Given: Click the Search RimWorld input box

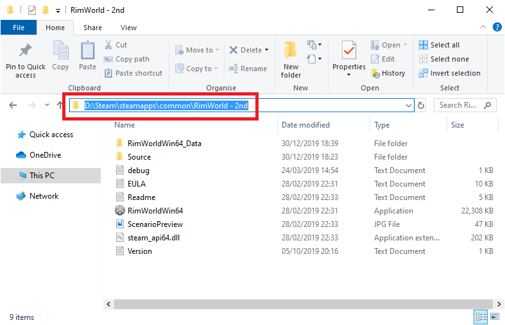Looking at the screenshot, I should (459, 105).
